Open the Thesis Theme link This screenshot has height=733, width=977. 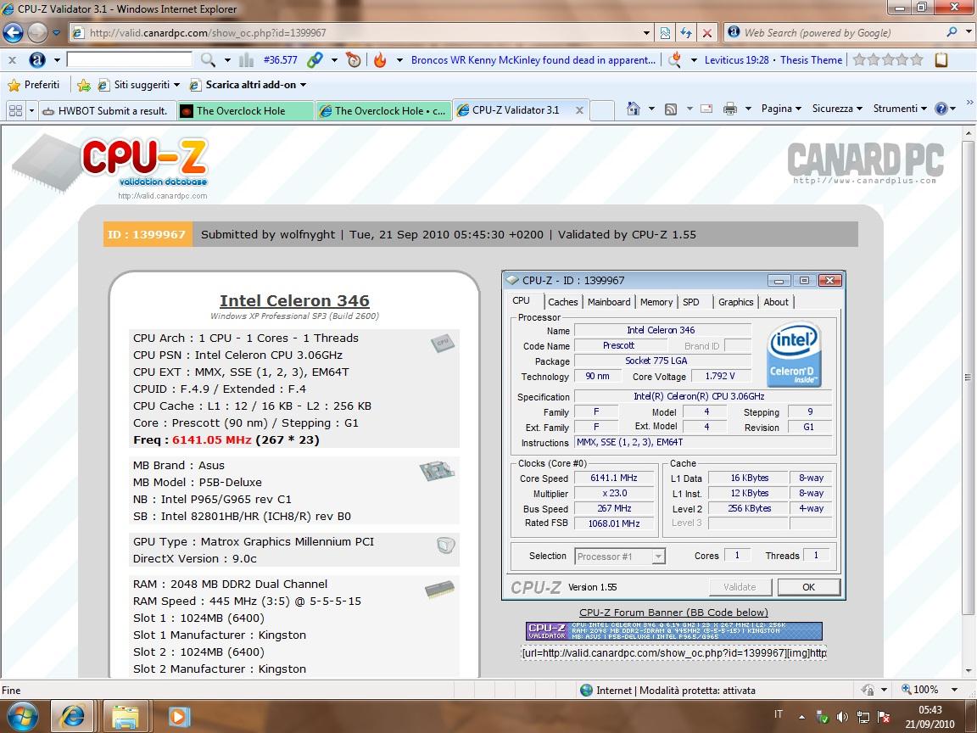812,60
